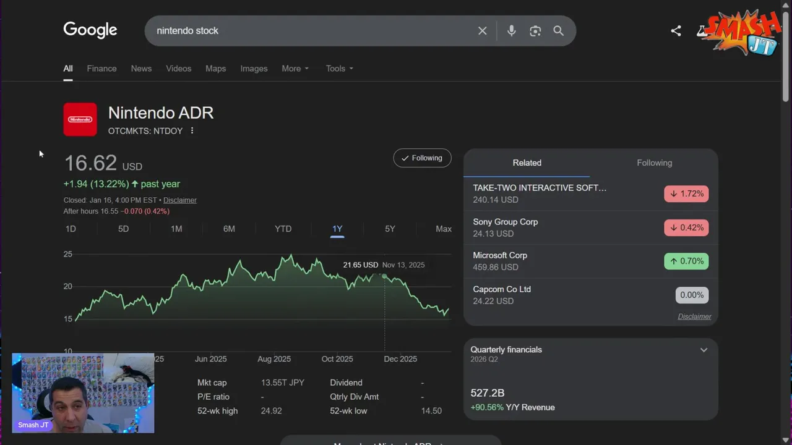
Task: Click the Microsoft up 0.70% badge
Action: tap(686, 261)
